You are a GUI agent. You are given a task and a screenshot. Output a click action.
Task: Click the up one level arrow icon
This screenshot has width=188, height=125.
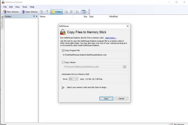pos(47,12)
